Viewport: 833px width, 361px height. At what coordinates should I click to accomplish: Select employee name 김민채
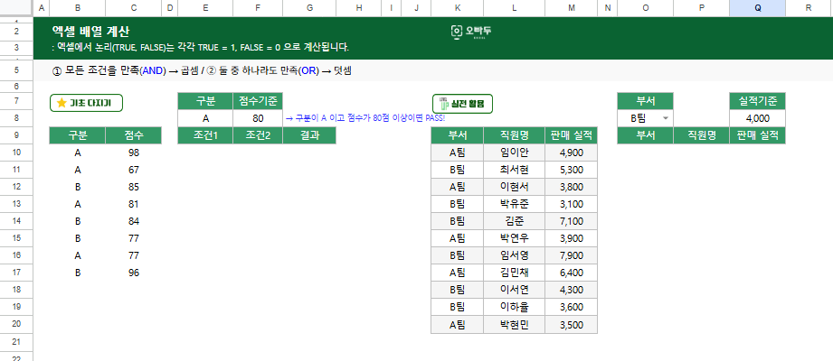pos(515,273)
